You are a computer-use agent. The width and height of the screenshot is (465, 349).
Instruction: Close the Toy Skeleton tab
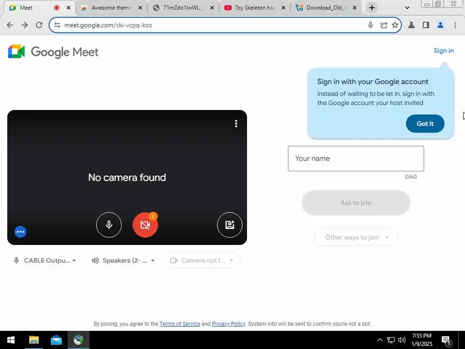pyautogui.click(x=283, y=8)
